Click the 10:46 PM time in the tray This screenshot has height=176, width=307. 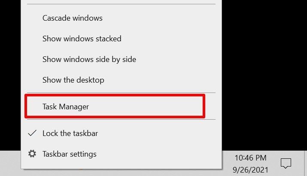coord(250,157)
